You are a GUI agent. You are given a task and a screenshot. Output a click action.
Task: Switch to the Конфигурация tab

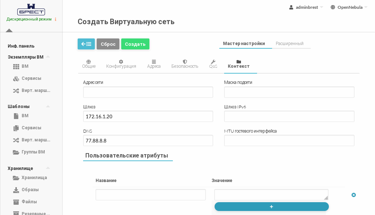coord(121,64)
